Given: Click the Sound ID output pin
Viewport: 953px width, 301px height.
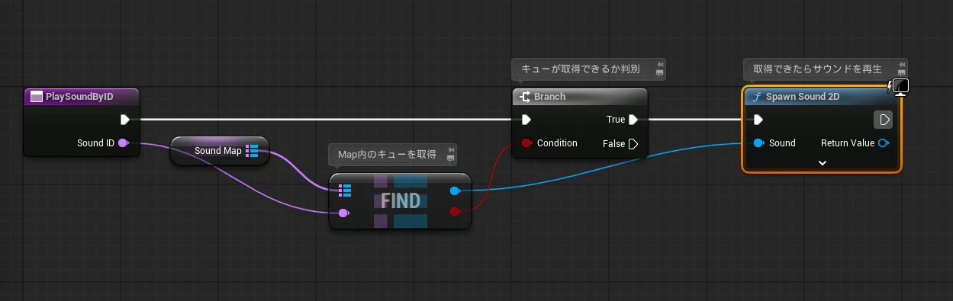Looking at the screenshot, I should click(124, 142).
